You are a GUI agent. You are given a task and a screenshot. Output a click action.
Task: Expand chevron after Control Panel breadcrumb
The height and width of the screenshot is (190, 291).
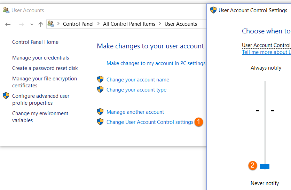tap(99, 24)
